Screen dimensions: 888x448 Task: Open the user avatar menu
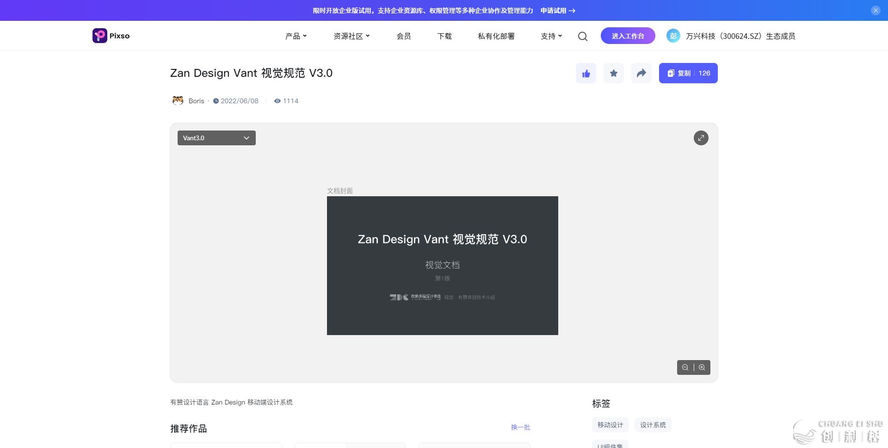point(673,36)
